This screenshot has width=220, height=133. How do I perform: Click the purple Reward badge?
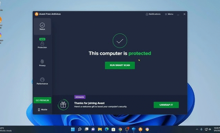[x=80, y=97]
